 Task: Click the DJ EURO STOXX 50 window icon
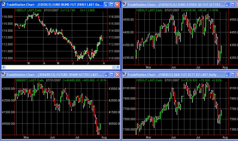(x=125, y=4)
